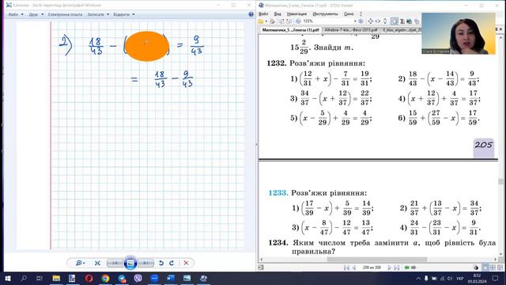Viewport: 506px width, 285px height.
Task: Click the image snapshot tool icon
Action: pos(410,21)
